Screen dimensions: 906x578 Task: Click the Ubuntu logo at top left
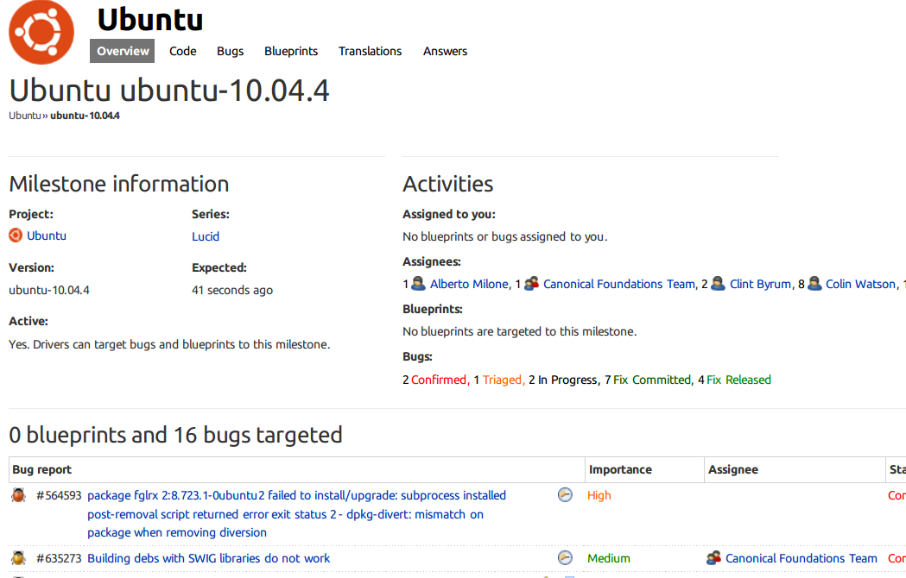[x=41, y=32]
